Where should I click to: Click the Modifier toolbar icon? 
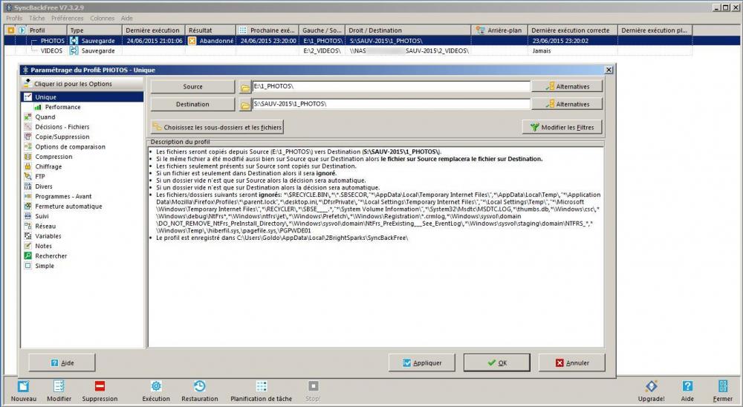(x=59, y=387)
